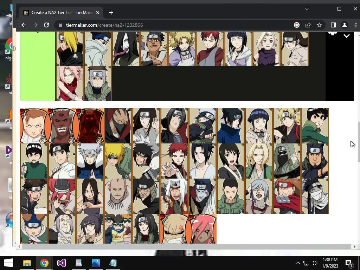The width and height of the screenshot is (360, 270).
Task: Click the lime green tier label cell
Action: pos(38,66)
